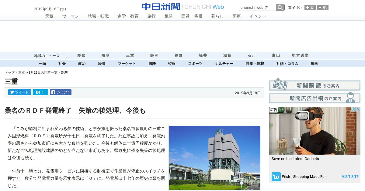The image size is (365, 191).
Task: Go to 経済 category
Action: 102,64
